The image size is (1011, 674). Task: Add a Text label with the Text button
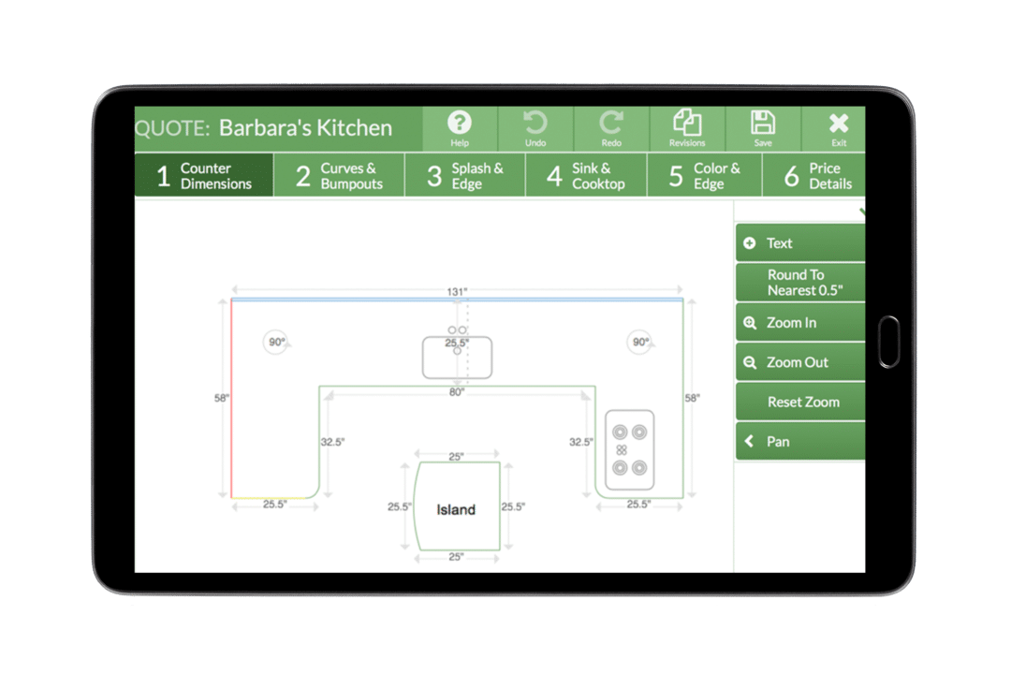coord(800,243)
